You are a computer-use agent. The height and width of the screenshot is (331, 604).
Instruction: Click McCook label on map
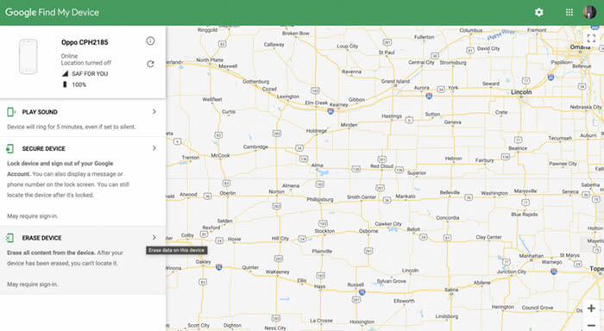click(x=220, y=155)
